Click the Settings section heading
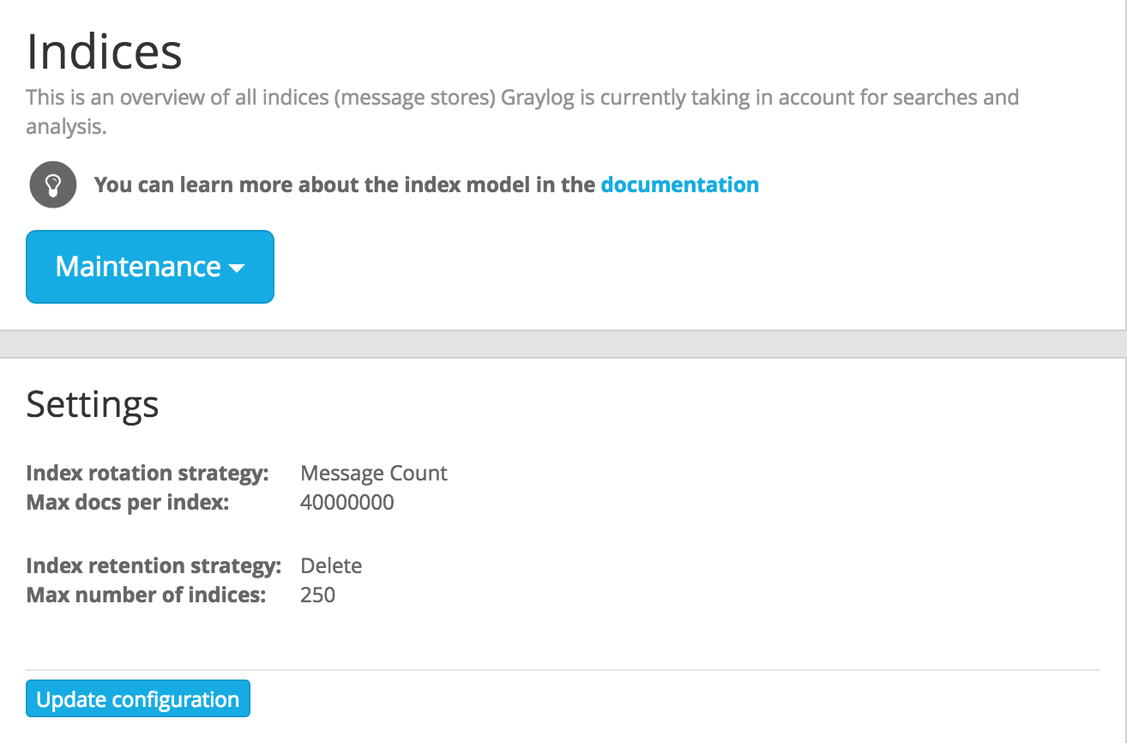This screenshot has width=1127, height=743. [93, 403]
